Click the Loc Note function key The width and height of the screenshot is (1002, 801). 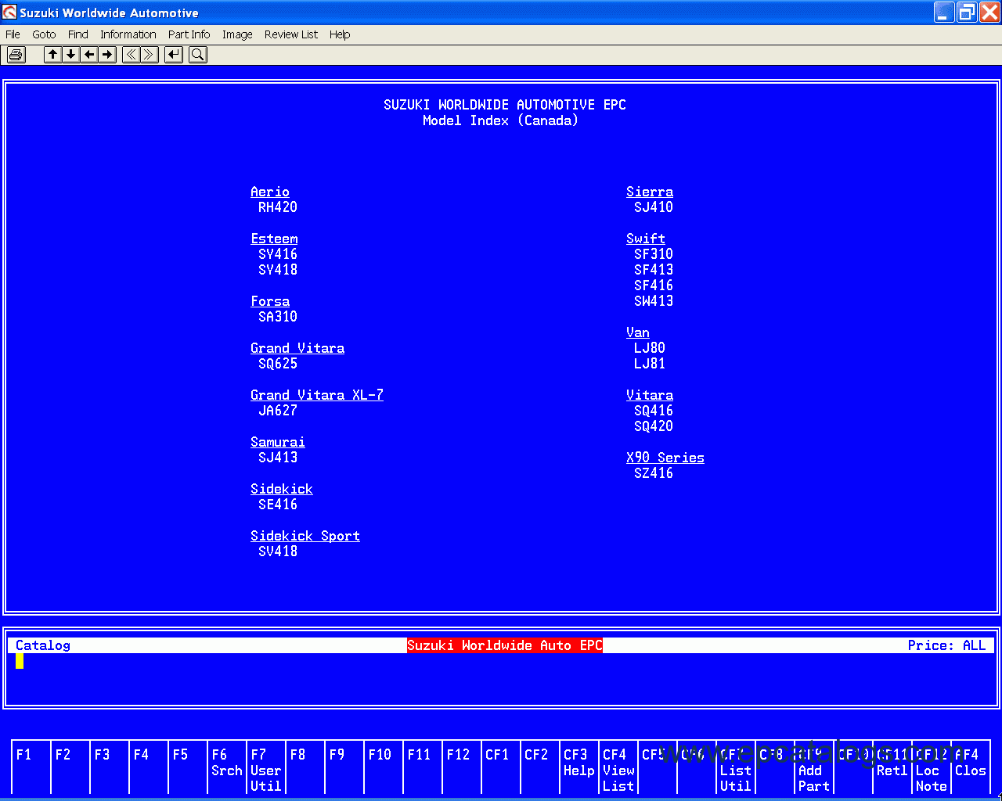(x=932, y=767)
